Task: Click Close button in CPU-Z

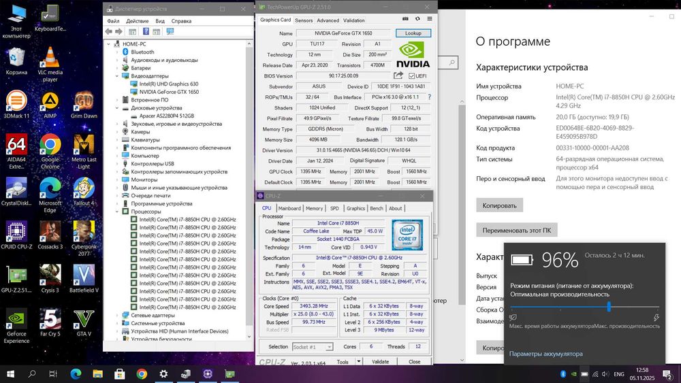Action: coord(414,361)
